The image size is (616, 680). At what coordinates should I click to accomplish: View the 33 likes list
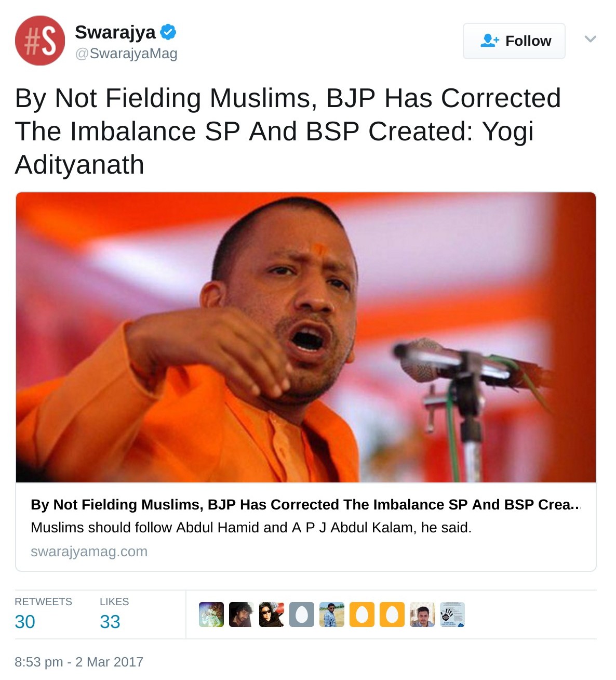[x=114, y=614]
